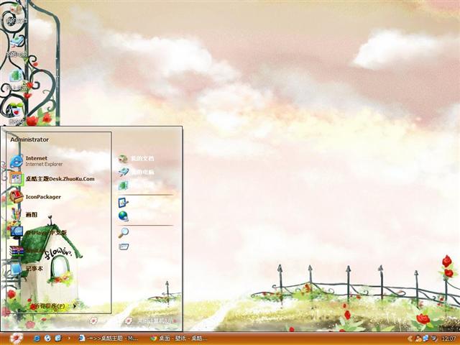Click the Administrator user name
The height and width of the screenshot is (345, 460).
[x=29, y=139]
